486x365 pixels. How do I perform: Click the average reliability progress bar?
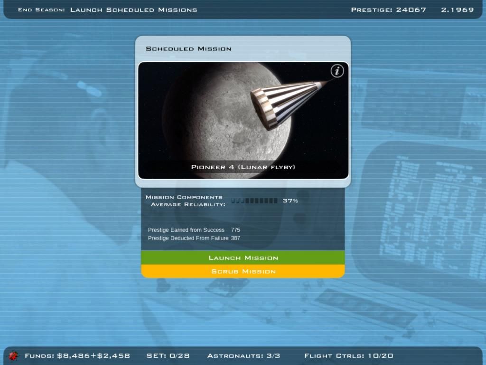click(254, 201)
